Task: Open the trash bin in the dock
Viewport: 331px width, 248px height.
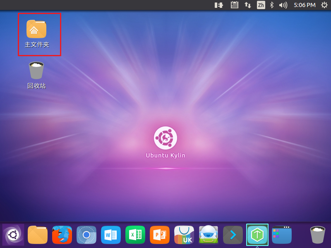Action: 317,235
